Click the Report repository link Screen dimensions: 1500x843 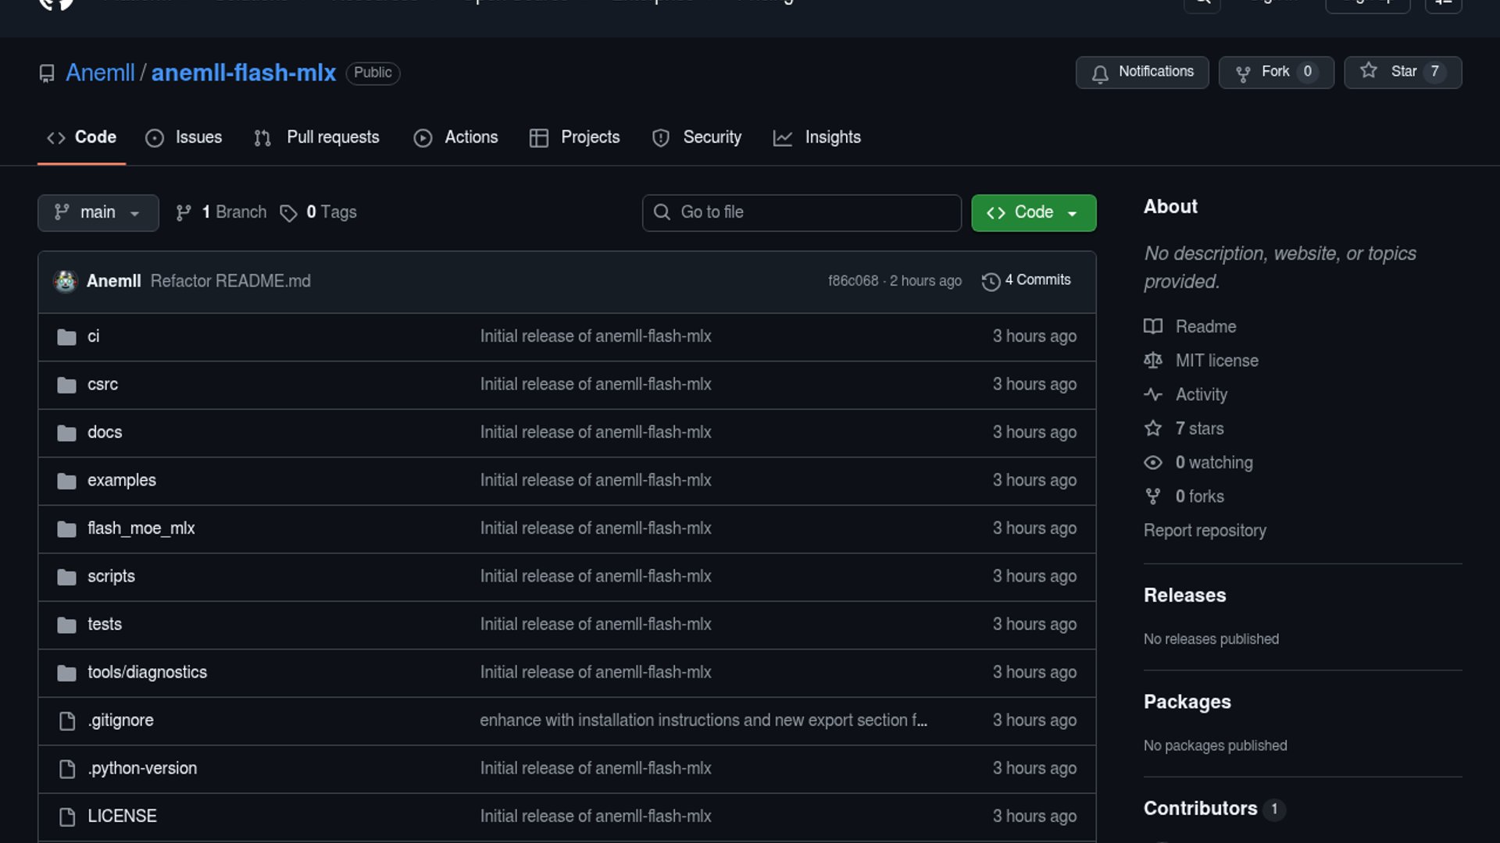[1204, 531]
